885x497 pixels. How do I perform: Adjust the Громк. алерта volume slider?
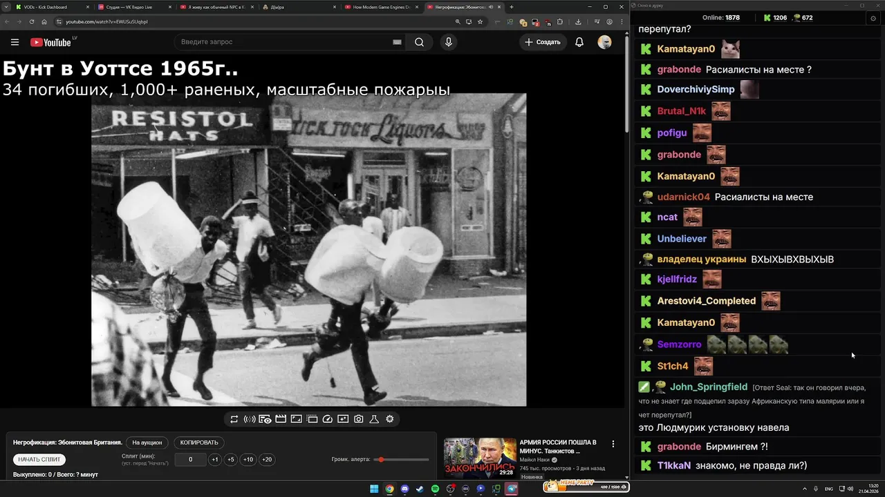point(401,460)
